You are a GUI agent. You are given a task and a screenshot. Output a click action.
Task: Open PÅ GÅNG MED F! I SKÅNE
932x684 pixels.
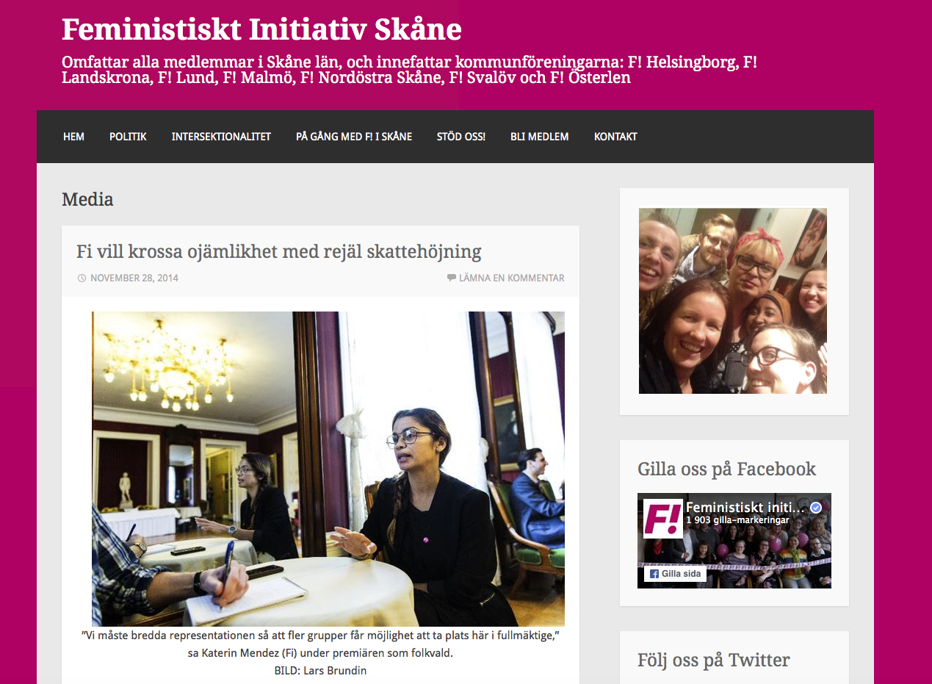click(x=354, y=137)
